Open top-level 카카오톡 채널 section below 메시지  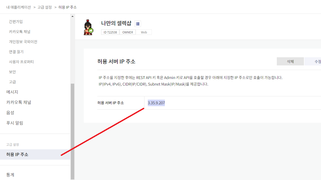coord(19,102)
